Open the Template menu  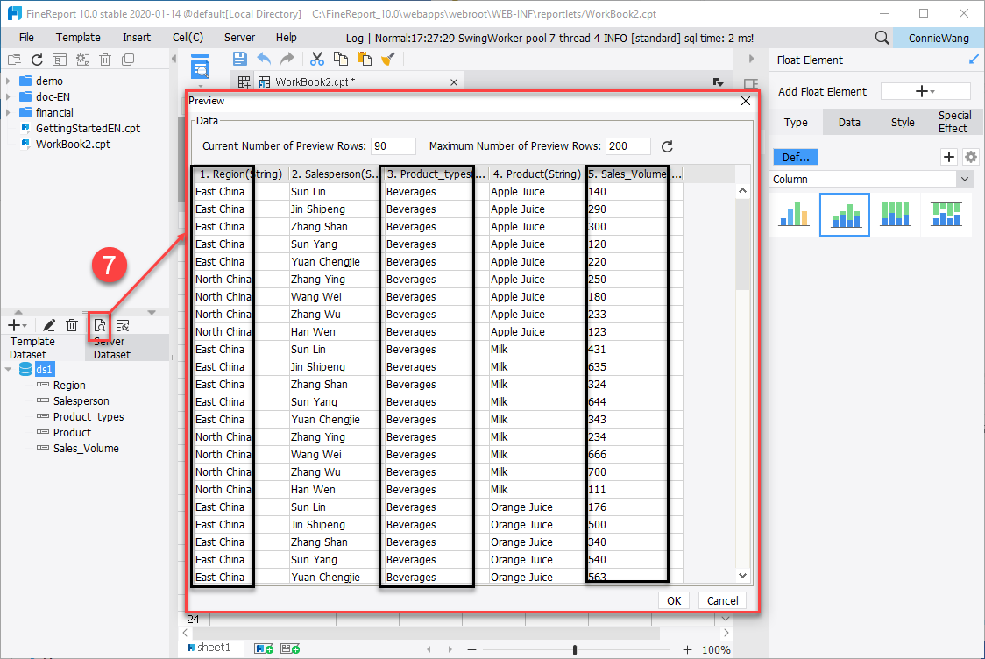pos(78,38)
